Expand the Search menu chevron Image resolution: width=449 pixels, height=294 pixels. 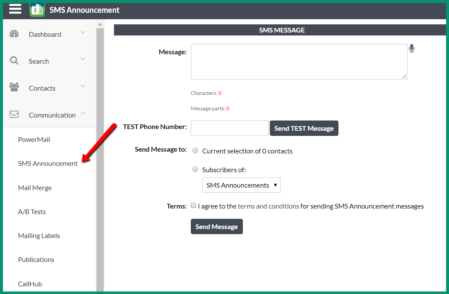83,59
